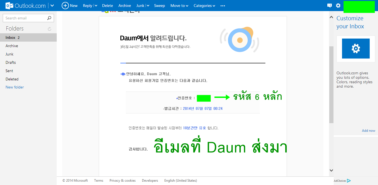This screenshot has height=185, width=378.
Task: Open the Inbox folder
Action: (28, 37)
